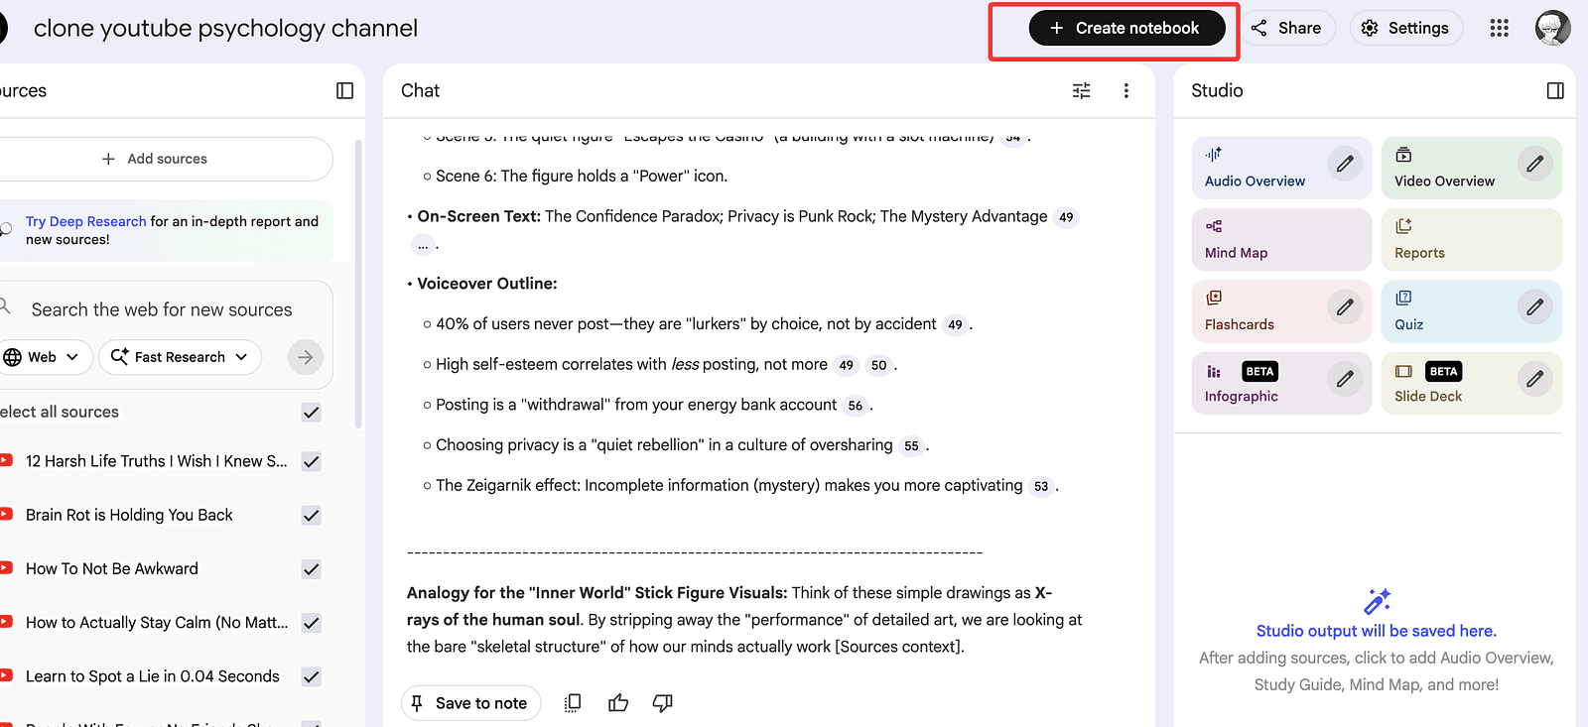Open the Reports studio tile
This screenshot has width=1588, height=727.
pos(1470,240)
